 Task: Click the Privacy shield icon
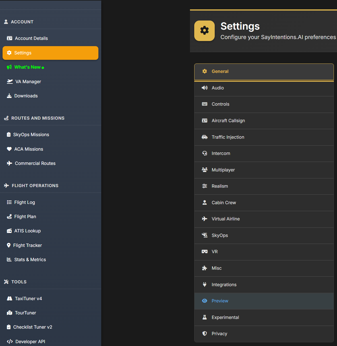(204, 333)
